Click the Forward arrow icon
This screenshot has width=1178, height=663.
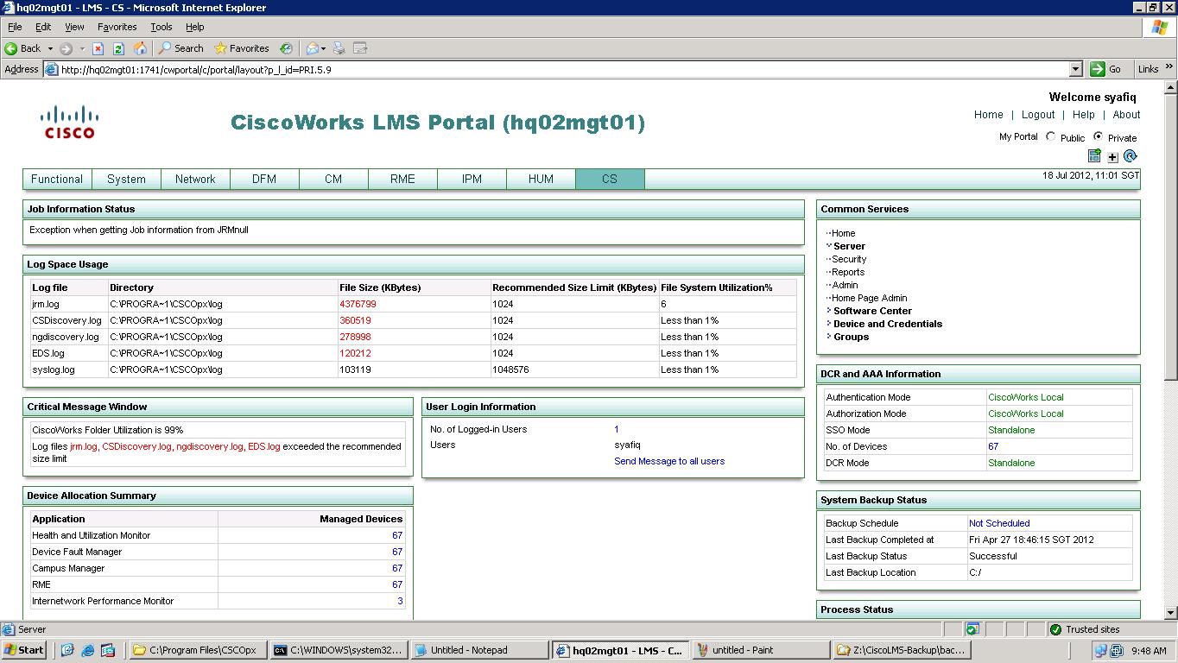click(x=66, y=48)
